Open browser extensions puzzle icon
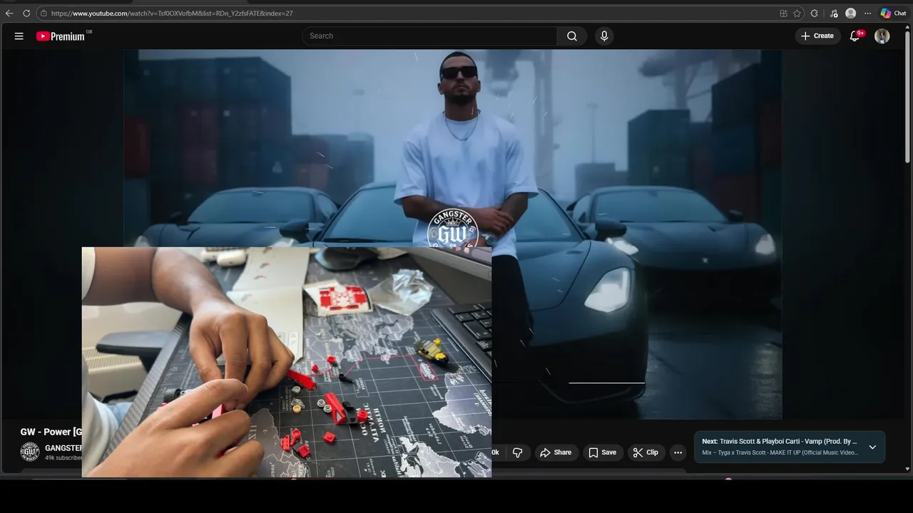913x513 pixels. coord(815,13)
